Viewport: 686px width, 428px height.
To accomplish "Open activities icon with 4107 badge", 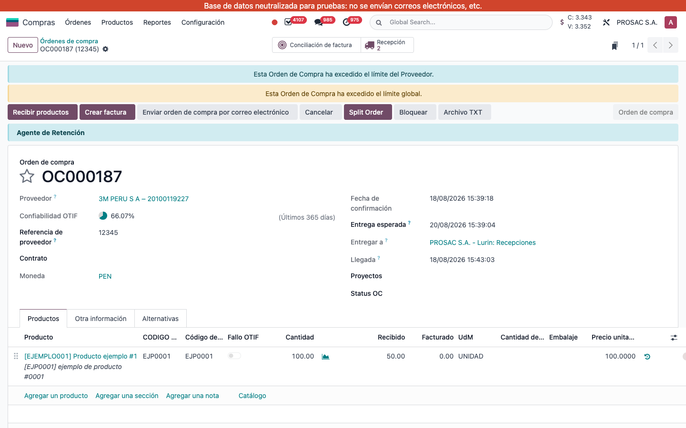I will [x=288, y=22].
